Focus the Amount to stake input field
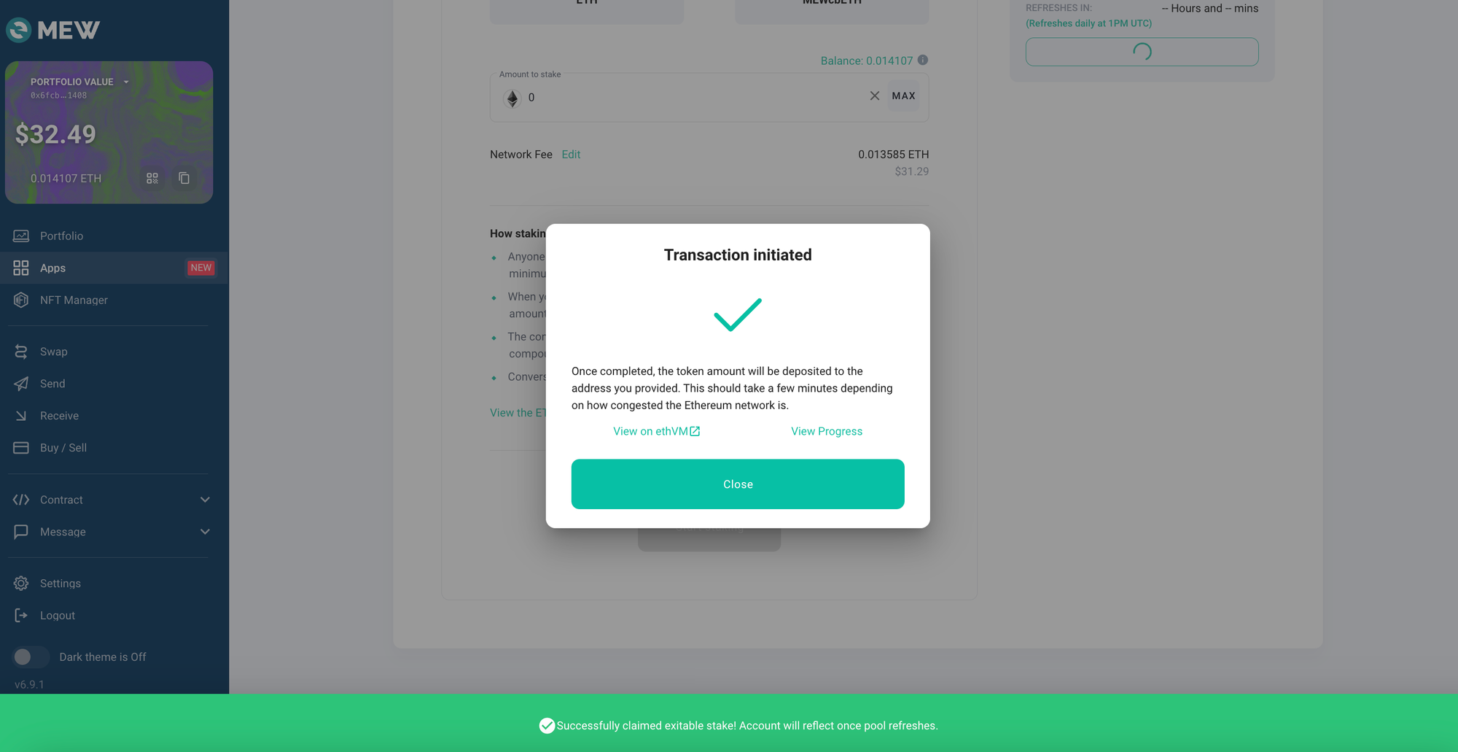The width and height of the screenshot is (1458, 752). 693,97
